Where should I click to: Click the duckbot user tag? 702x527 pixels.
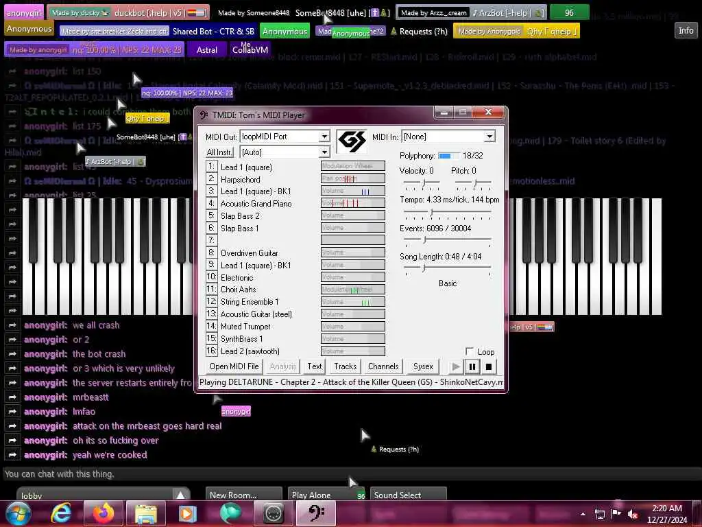(128, 12)
